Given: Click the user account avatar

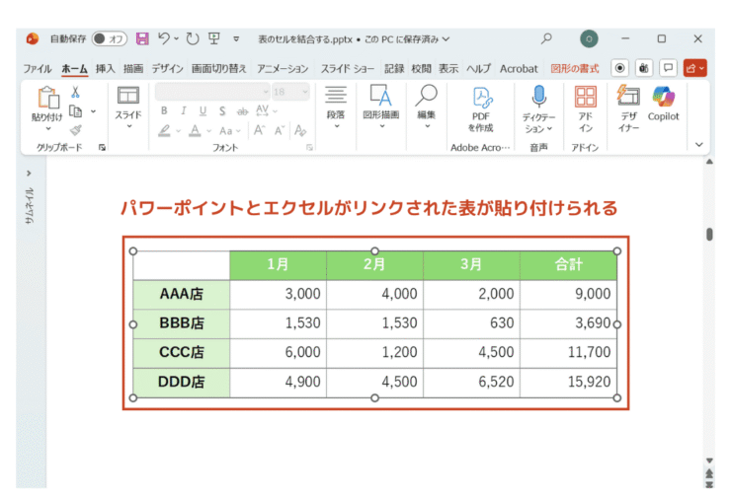Looking at the screenshot, I should 589,38.
